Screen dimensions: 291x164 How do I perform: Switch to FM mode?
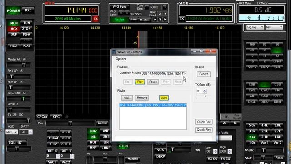pos(277,90)
